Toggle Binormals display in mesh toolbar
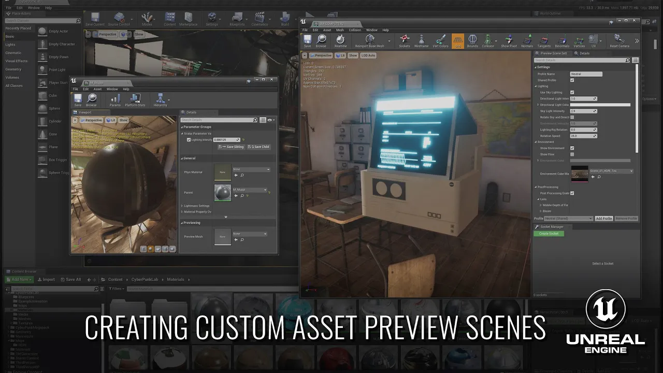The image size is (663, 373). [562, 40]
